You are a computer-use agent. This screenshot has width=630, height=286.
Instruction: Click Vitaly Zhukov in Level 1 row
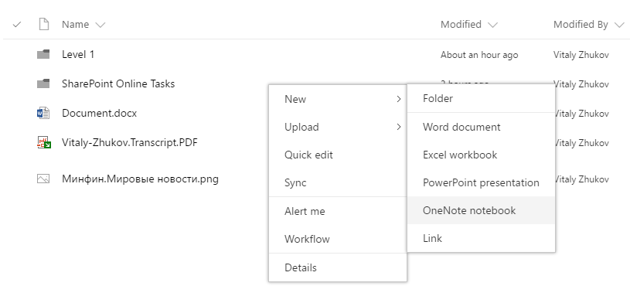[581, 55]
